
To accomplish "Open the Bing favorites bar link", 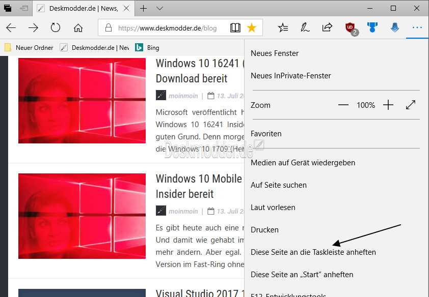I will click(147, 47).
